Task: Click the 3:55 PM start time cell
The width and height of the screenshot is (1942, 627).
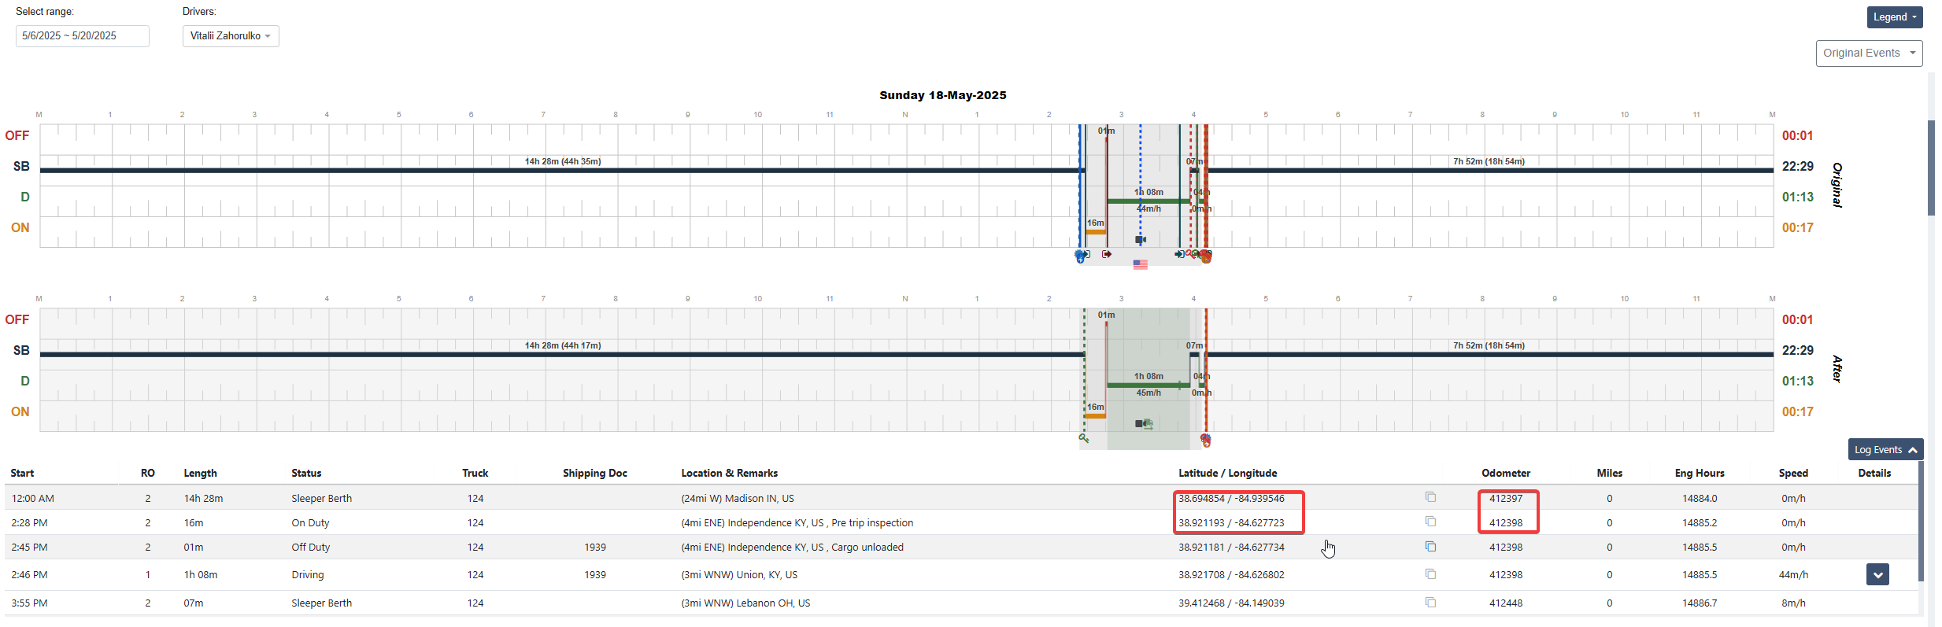Action: 29,603
